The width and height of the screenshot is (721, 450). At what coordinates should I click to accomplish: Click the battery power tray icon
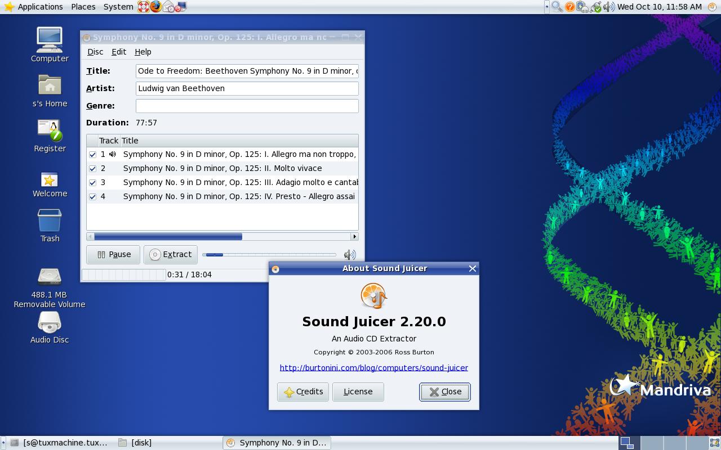[582, 7]
